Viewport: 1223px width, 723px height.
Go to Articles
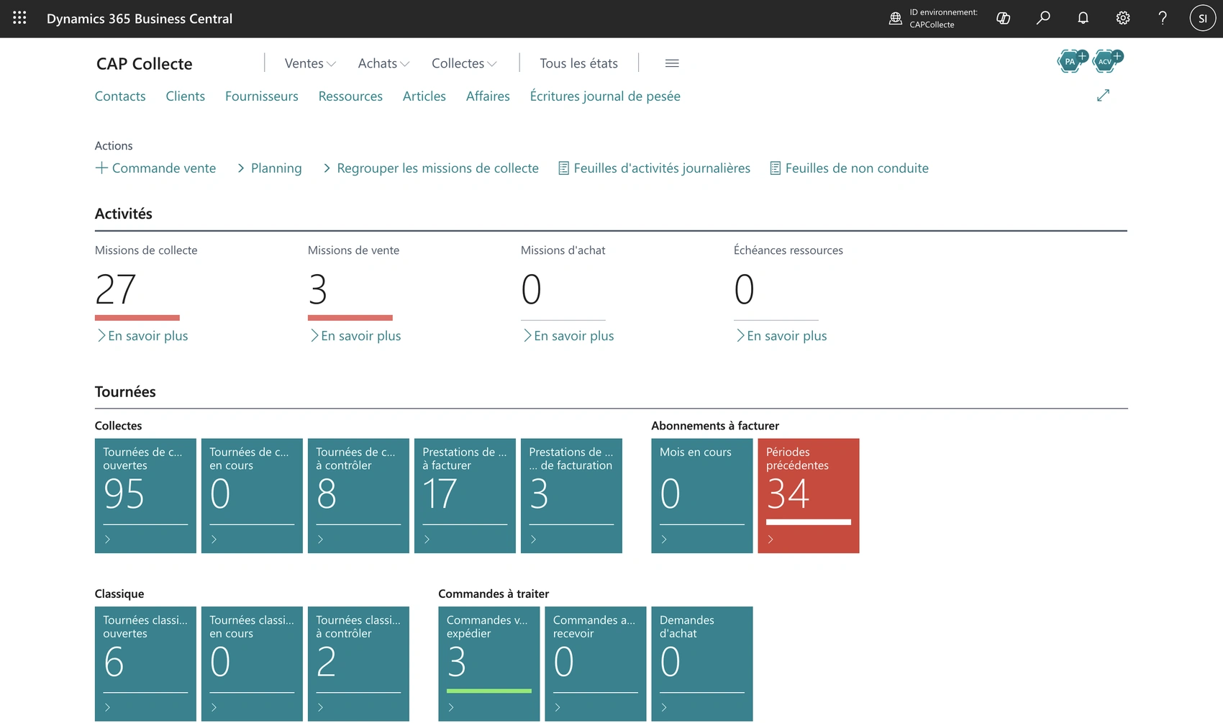tap(424, 96)
